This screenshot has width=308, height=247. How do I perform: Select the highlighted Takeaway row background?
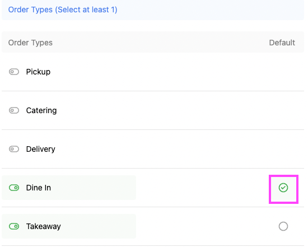click(69, 226)
